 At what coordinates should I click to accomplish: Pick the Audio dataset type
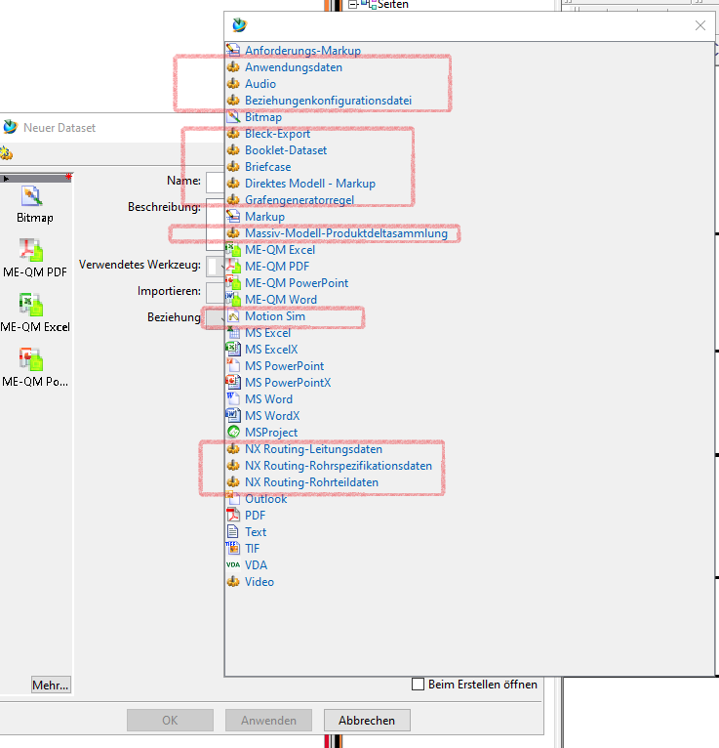point(260,84)
